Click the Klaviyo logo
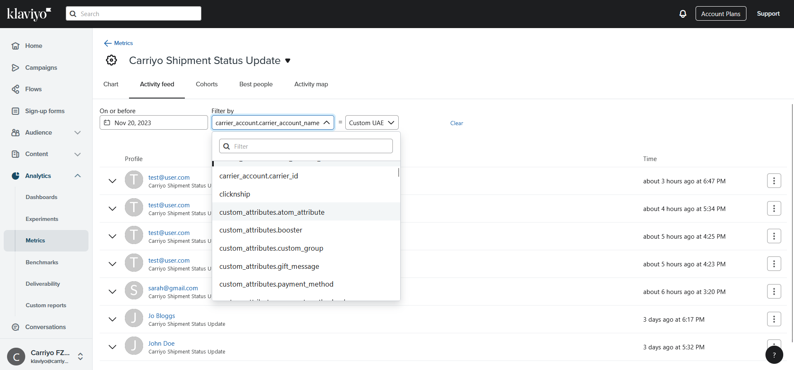Screen dimensions: 794x370 29,14
